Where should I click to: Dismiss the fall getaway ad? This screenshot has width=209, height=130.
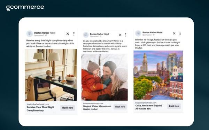(174, 33)
